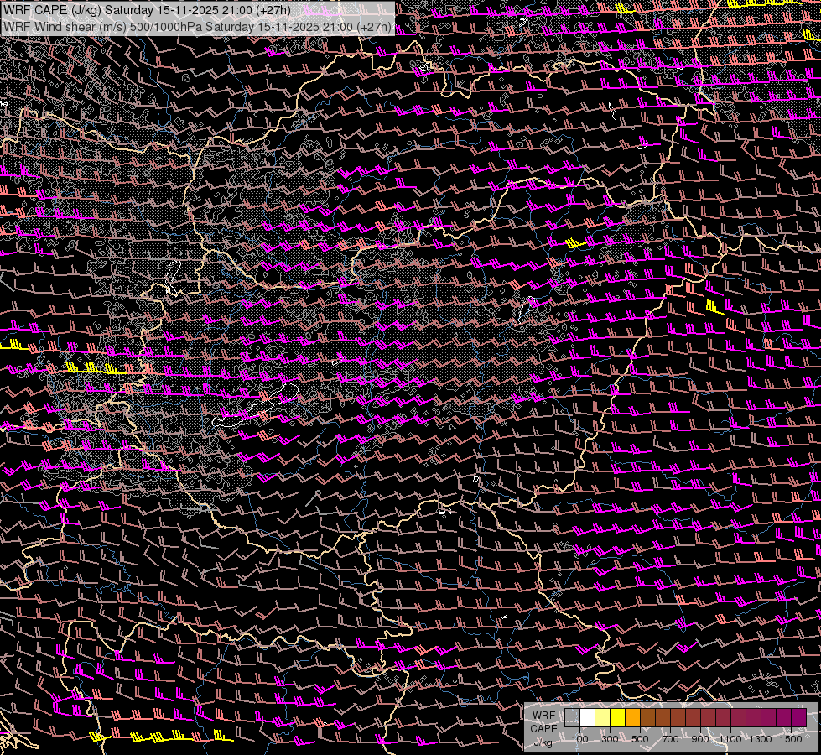This screenshot has width=821, height=755.
Task: Click the 1500 legend scale label
Action: point(791,739)
